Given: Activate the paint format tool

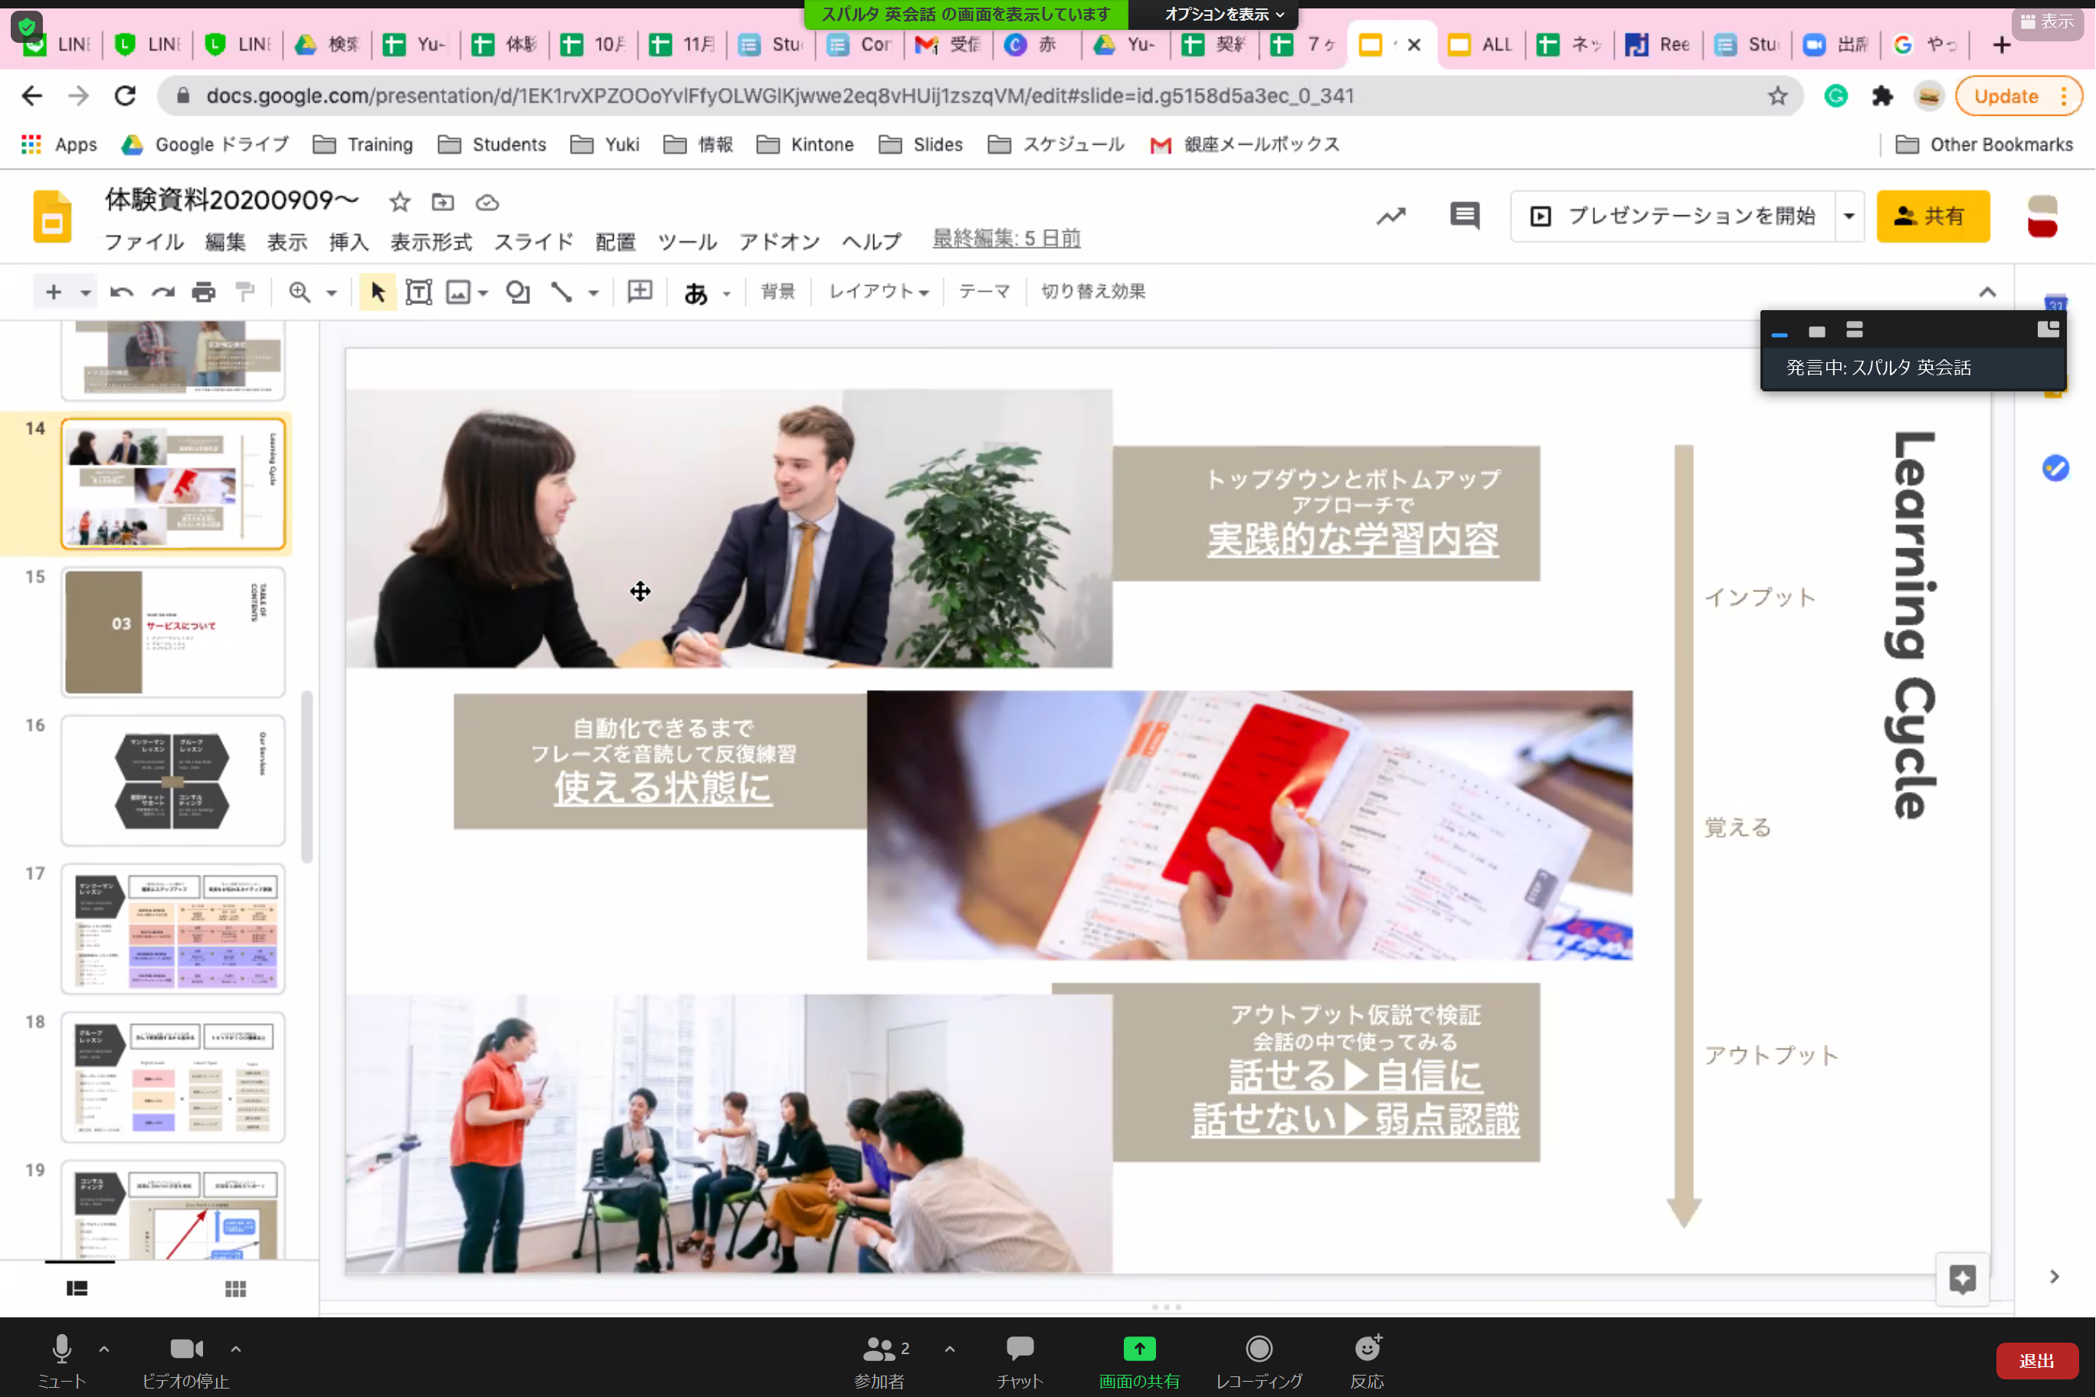Looking at the screenshot, I should (245, 291).
